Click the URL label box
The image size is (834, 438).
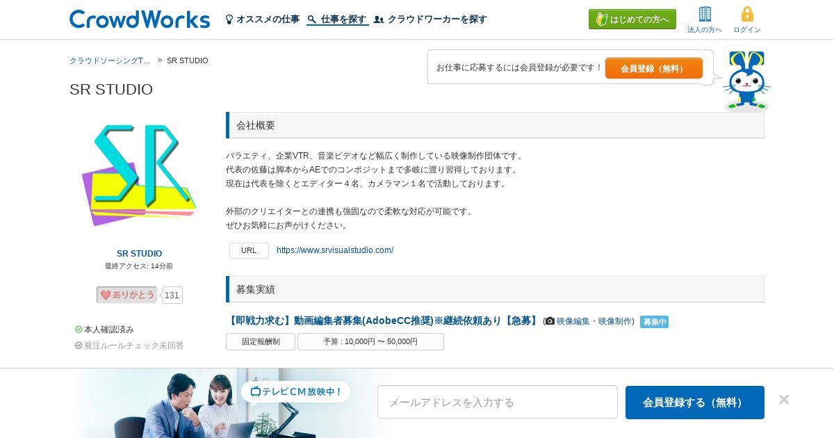tap(249, 250)
